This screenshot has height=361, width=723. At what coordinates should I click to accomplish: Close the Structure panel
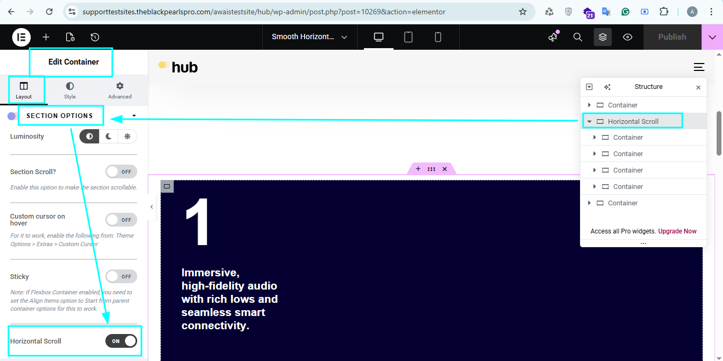pos(698,87)
